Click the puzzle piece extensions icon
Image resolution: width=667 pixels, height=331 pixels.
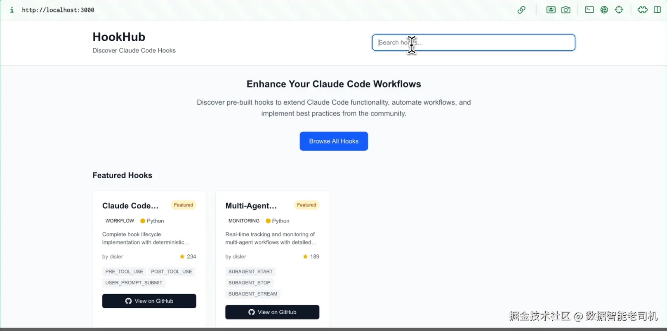tap(643, 10)
